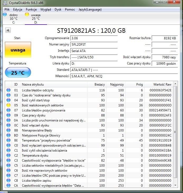Click the attribute list vertical scrollbar

pyautogui.click(x=175, y=132)
